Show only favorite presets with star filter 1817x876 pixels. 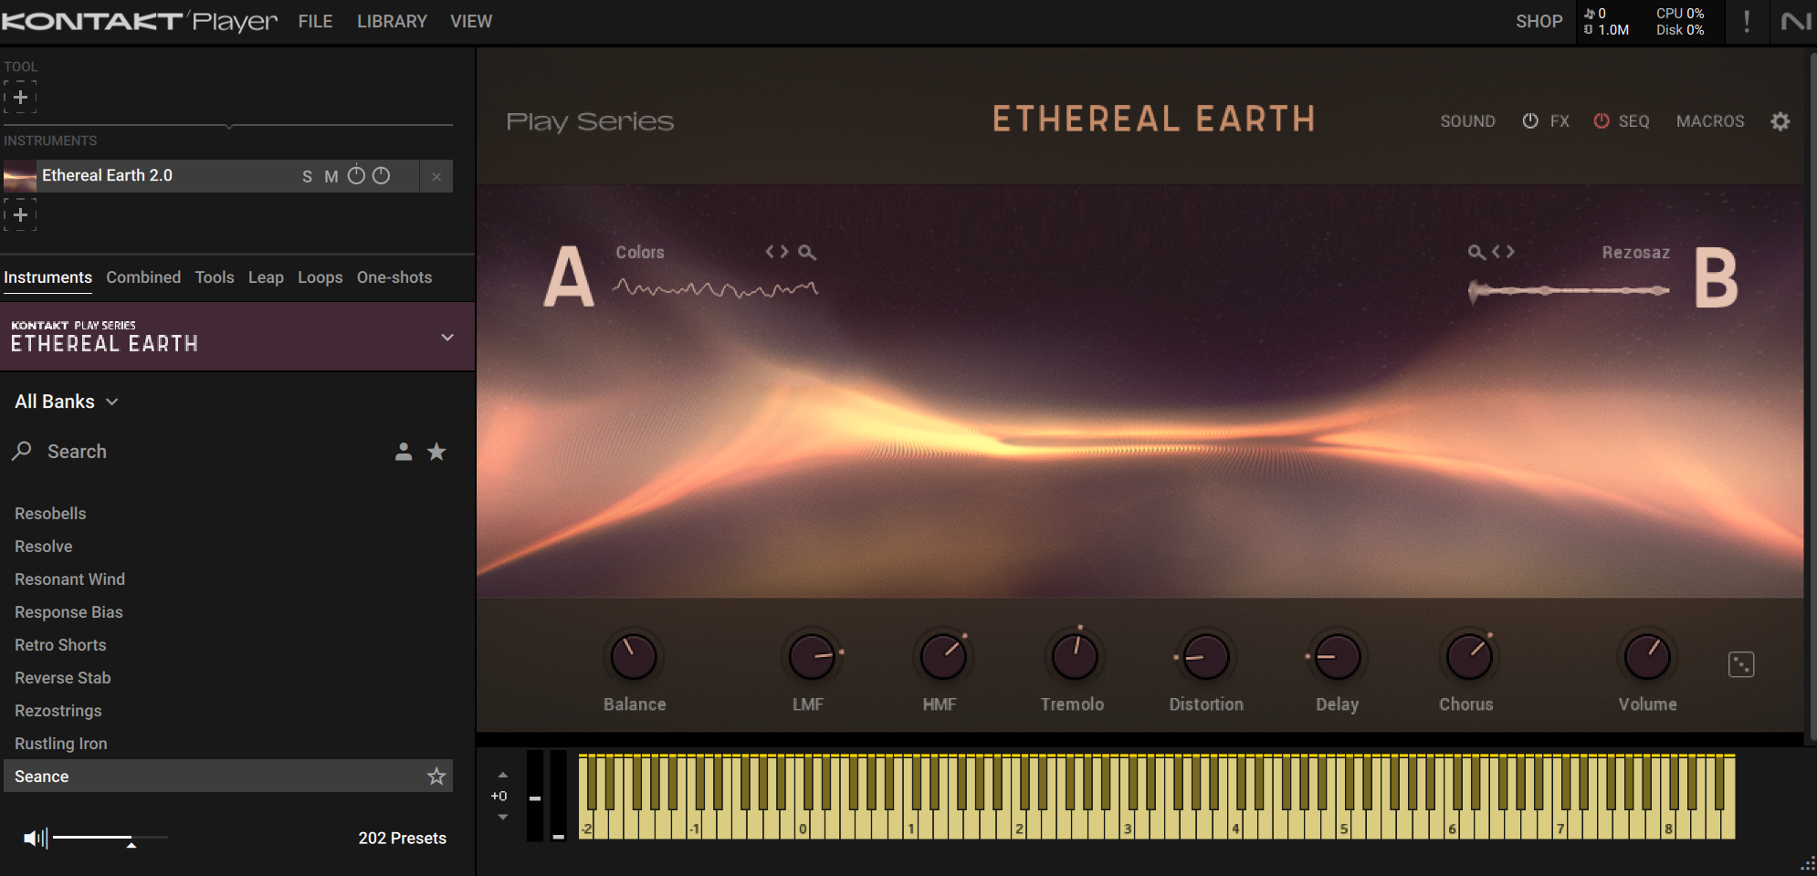tap(436, 452)
